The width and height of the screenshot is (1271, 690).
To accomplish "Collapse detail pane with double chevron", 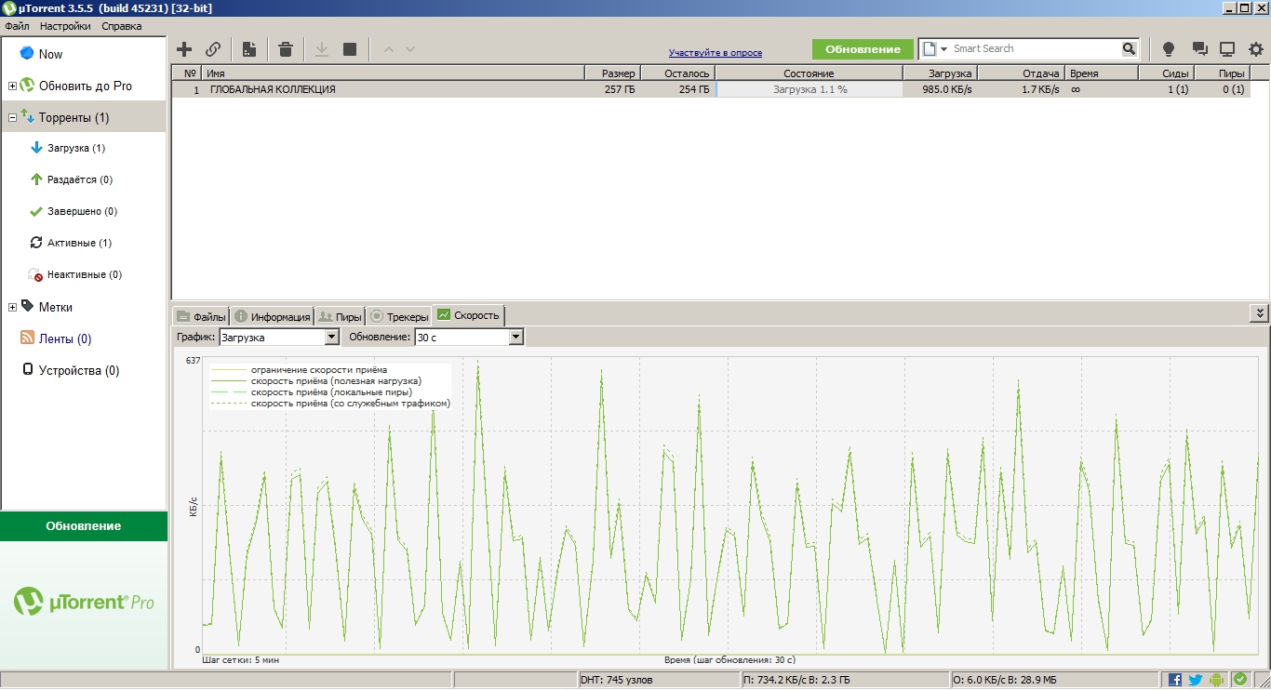I will coord(1260,313).
